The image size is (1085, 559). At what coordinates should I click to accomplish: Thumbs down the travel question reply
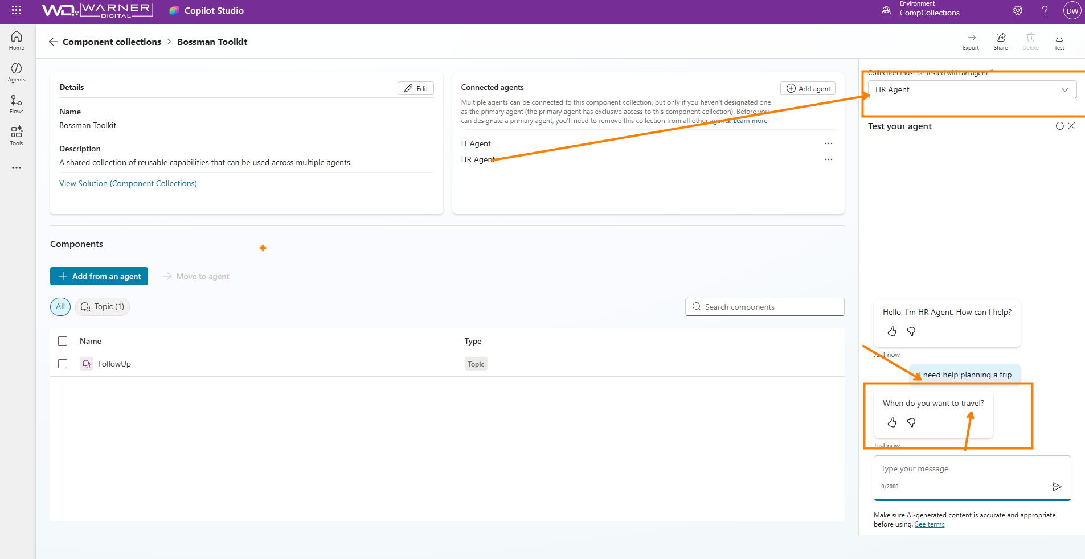point(911,422)
